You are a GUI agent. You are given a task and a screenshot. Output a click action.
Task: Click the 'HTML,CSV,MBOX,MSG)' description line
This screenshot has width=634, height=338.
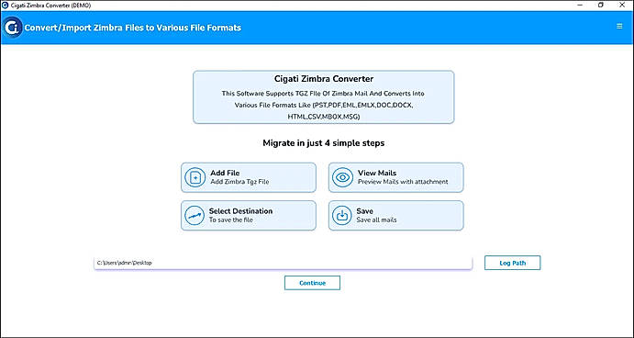pos(324,117)
